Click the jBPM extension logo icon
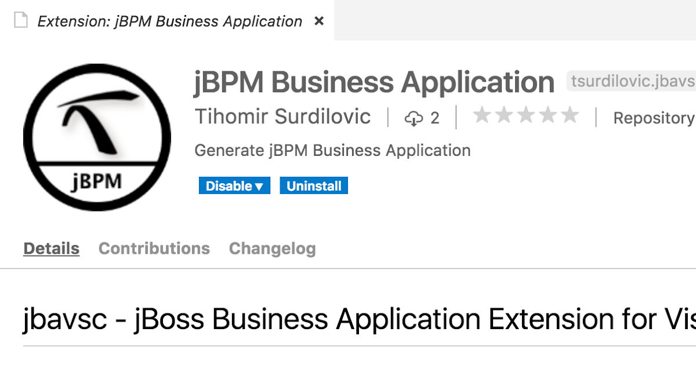 [97, 137]
